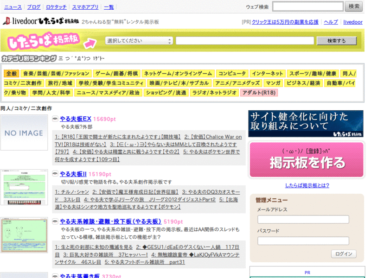371x278 pixels.
Task: Select the 映画/テレビ/本/サブカル category
Action: [179, 83]
